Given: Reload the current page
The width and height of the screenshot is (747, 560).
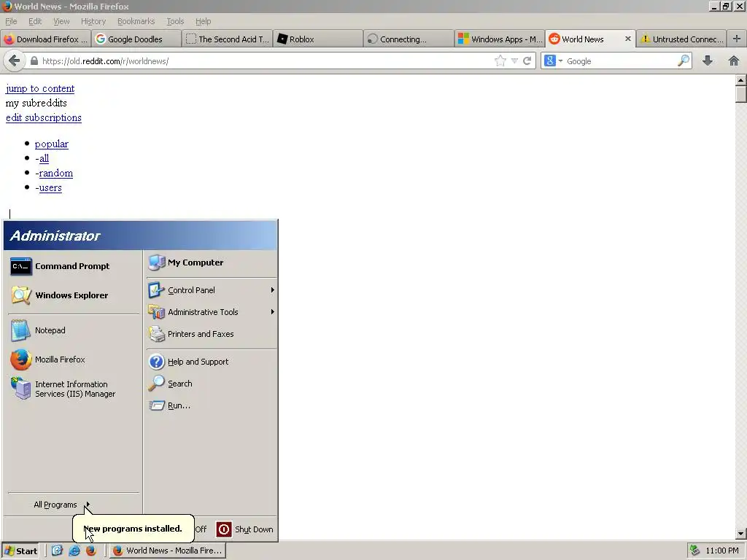Looking at the screenshot, I should [x=527, y=61].
